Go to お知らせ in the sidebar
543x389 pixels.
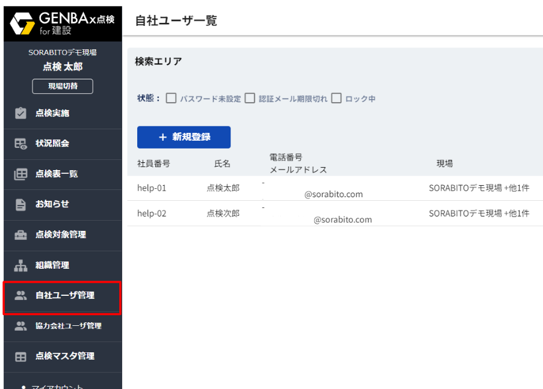click(x=52, y=204)
